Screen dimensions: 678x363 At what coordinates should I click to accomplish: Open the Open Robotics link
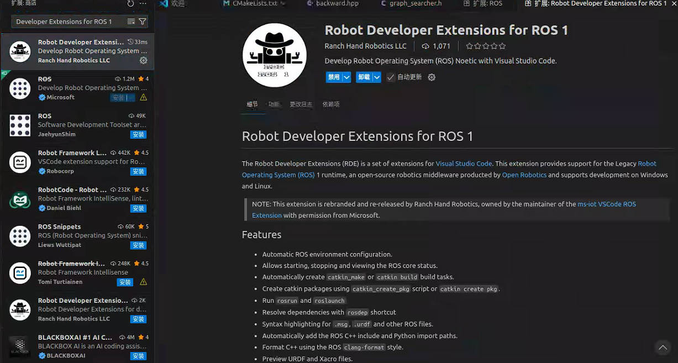pos(524,175)
